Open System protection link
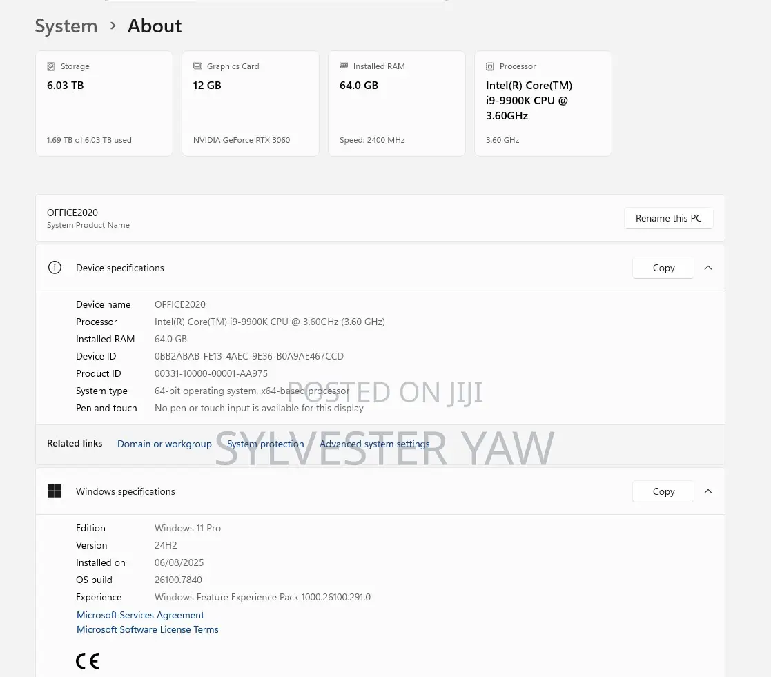This screenshot has height=677, width=771. click(x=266, y=444)
